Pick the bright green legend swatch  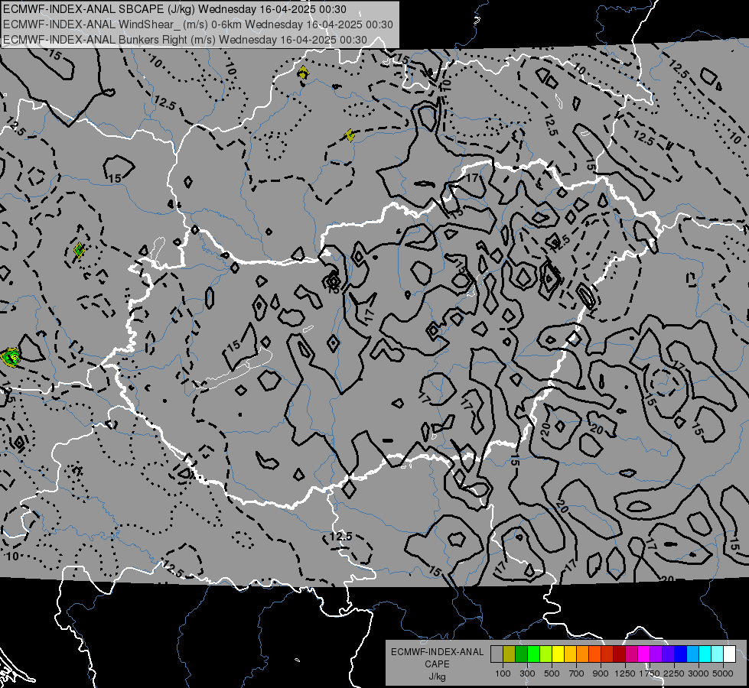(533, 654)
